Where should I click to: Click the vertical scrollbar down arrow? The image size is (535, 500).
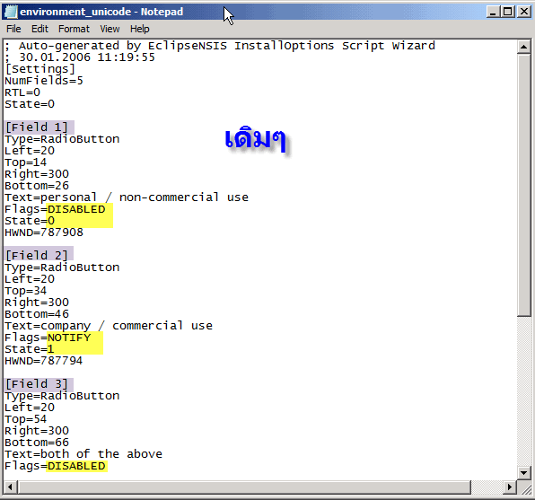click(523, 472)
